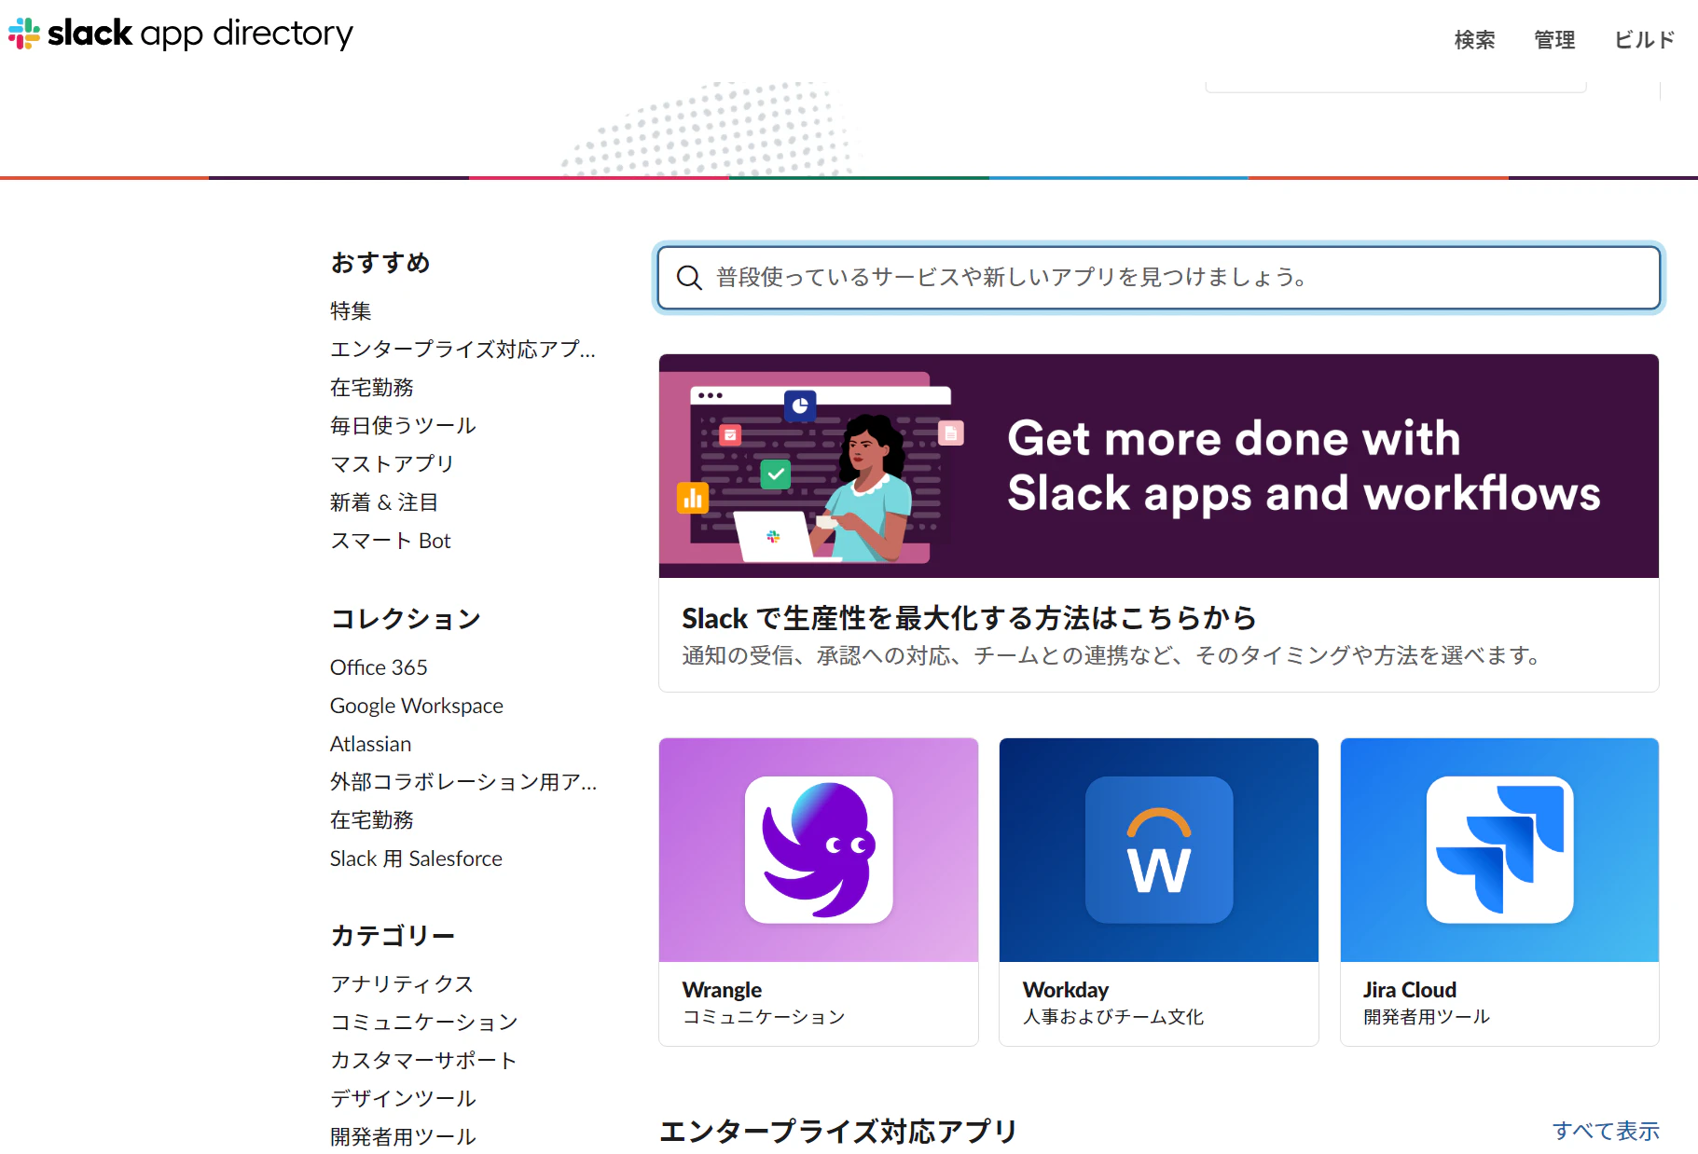The height and width of the screenshot is (1154, 1698).
Task: Open the 管理 menu item
Action: point(1554,40)
